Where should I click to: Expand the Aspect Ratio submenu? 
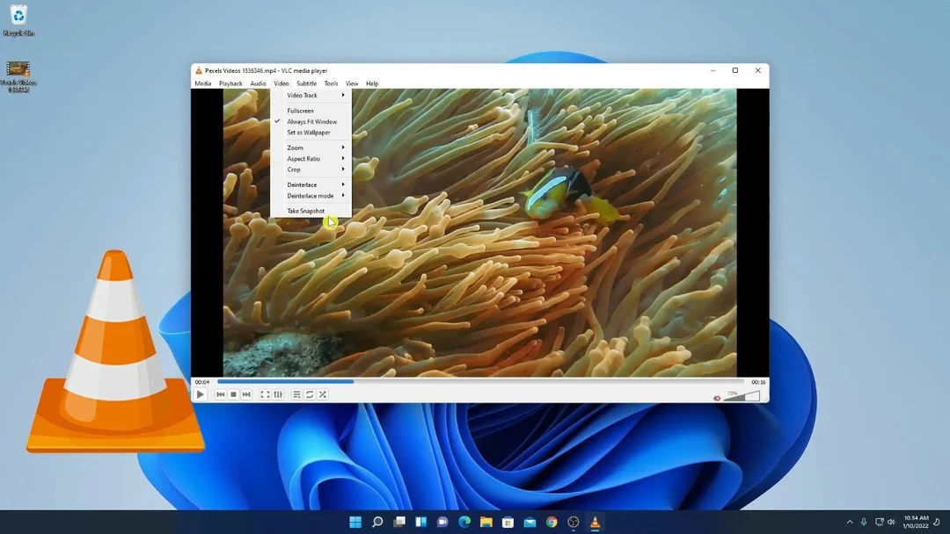[311, 158]
